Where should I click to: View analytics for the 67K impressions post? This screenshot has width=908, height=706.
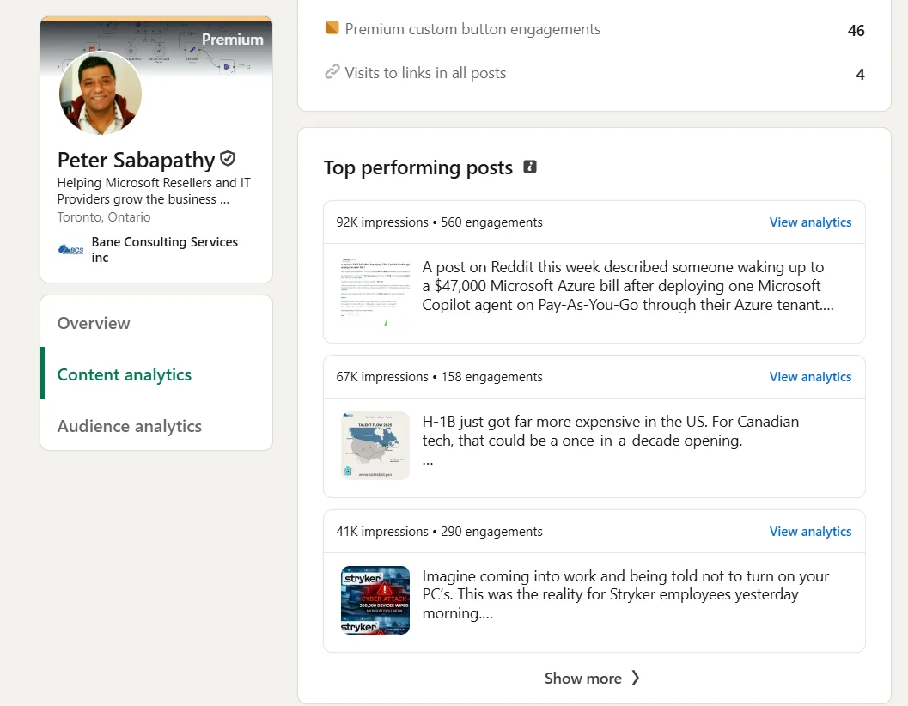(x=810, y=377)
